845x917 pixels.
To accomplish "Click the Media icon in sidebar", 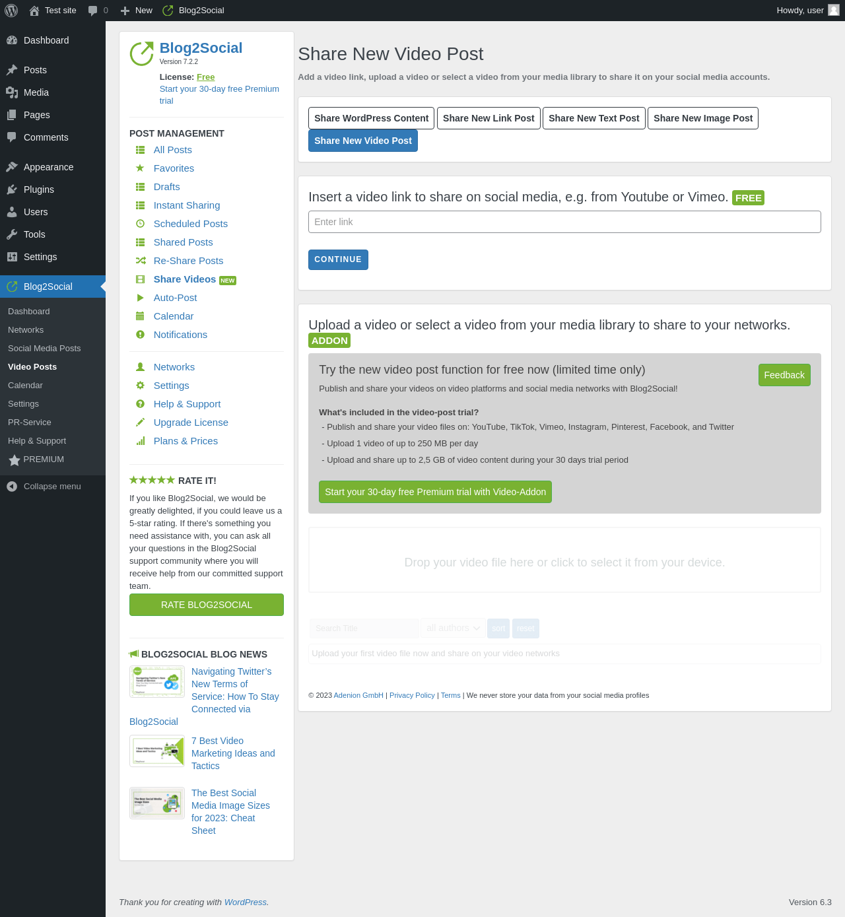I will pos(12,92).
